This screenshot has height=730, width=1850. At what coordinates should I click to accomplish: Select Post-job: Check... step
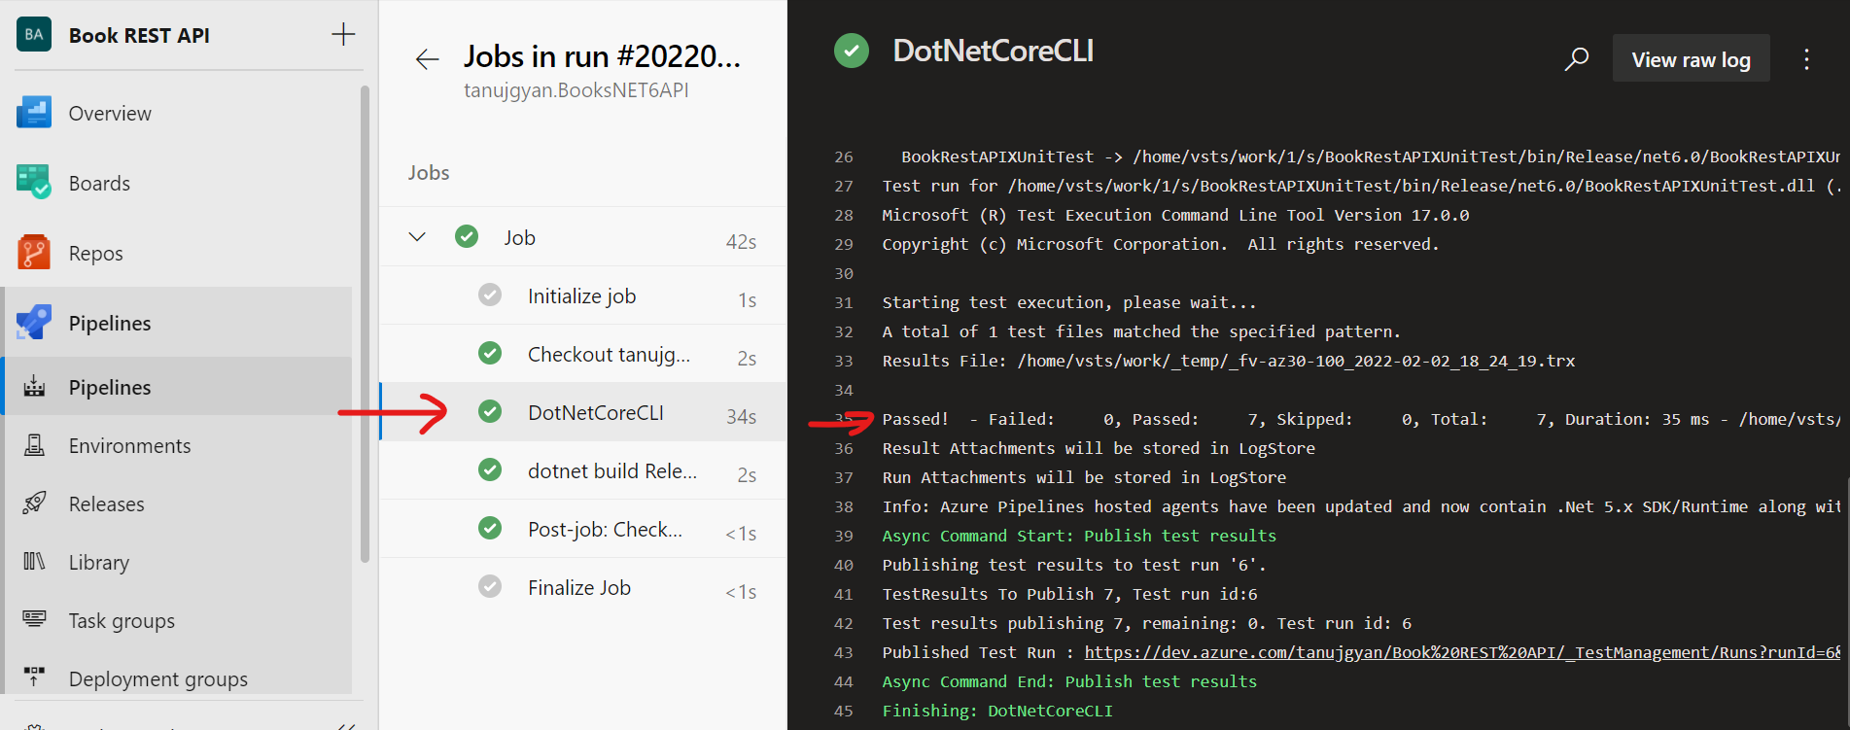[583, 529]
